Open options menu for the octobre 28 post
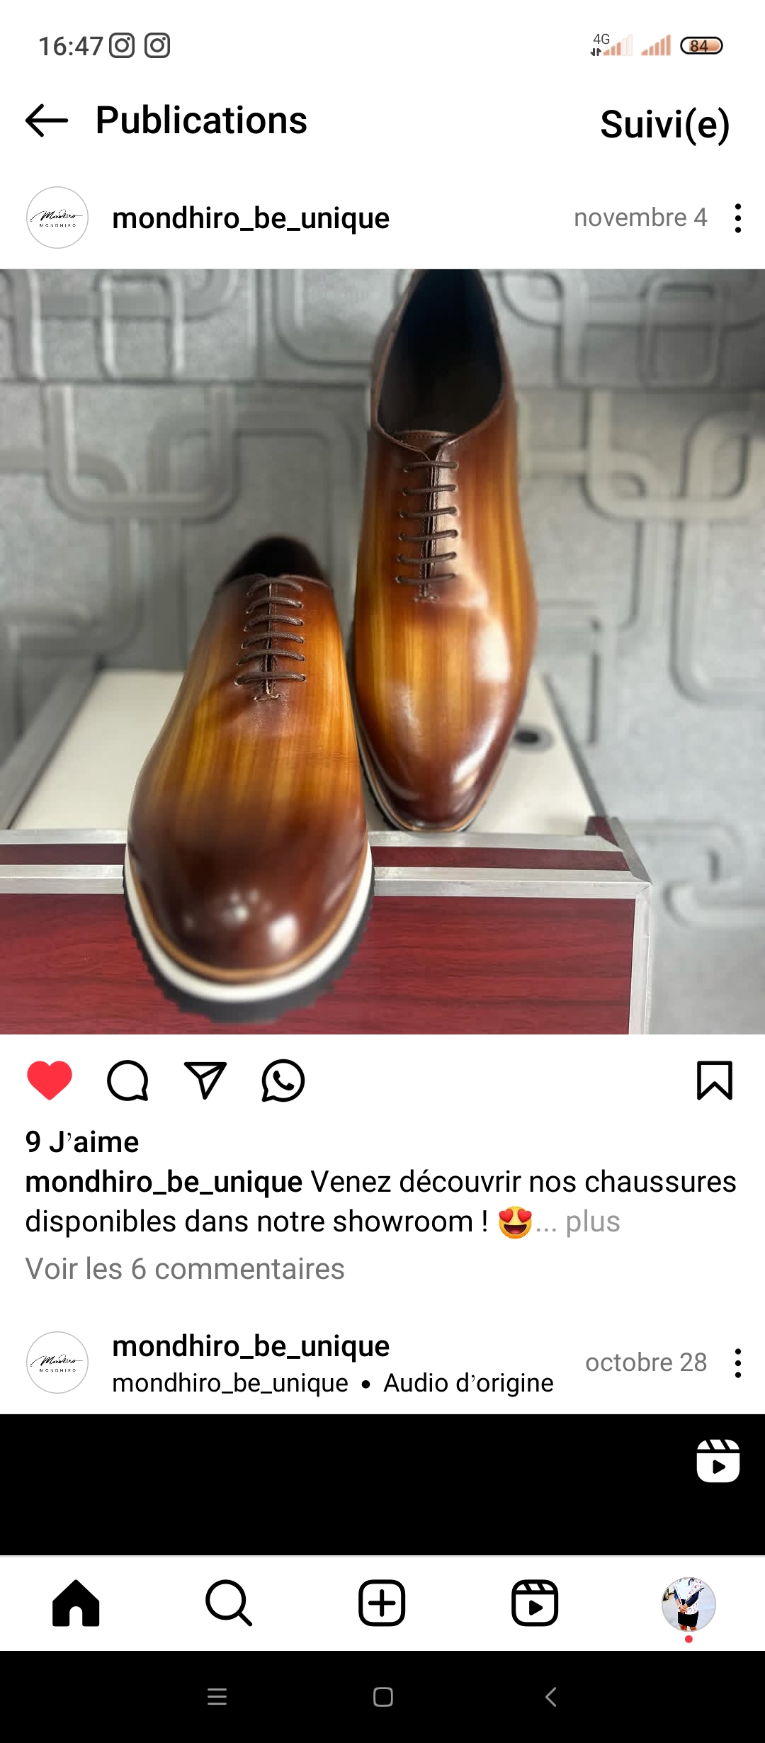Viewport: 765px width, 1743px height. 738,1363
